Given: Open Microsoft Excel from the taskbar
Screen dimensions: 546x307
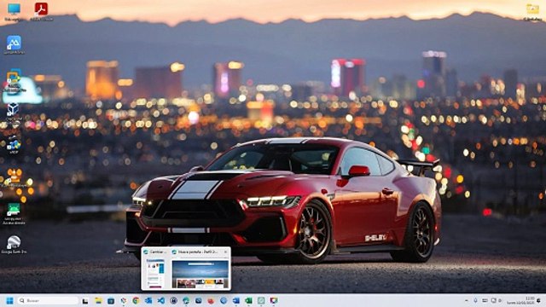Looking at the screenshot, I should (248, 300).
